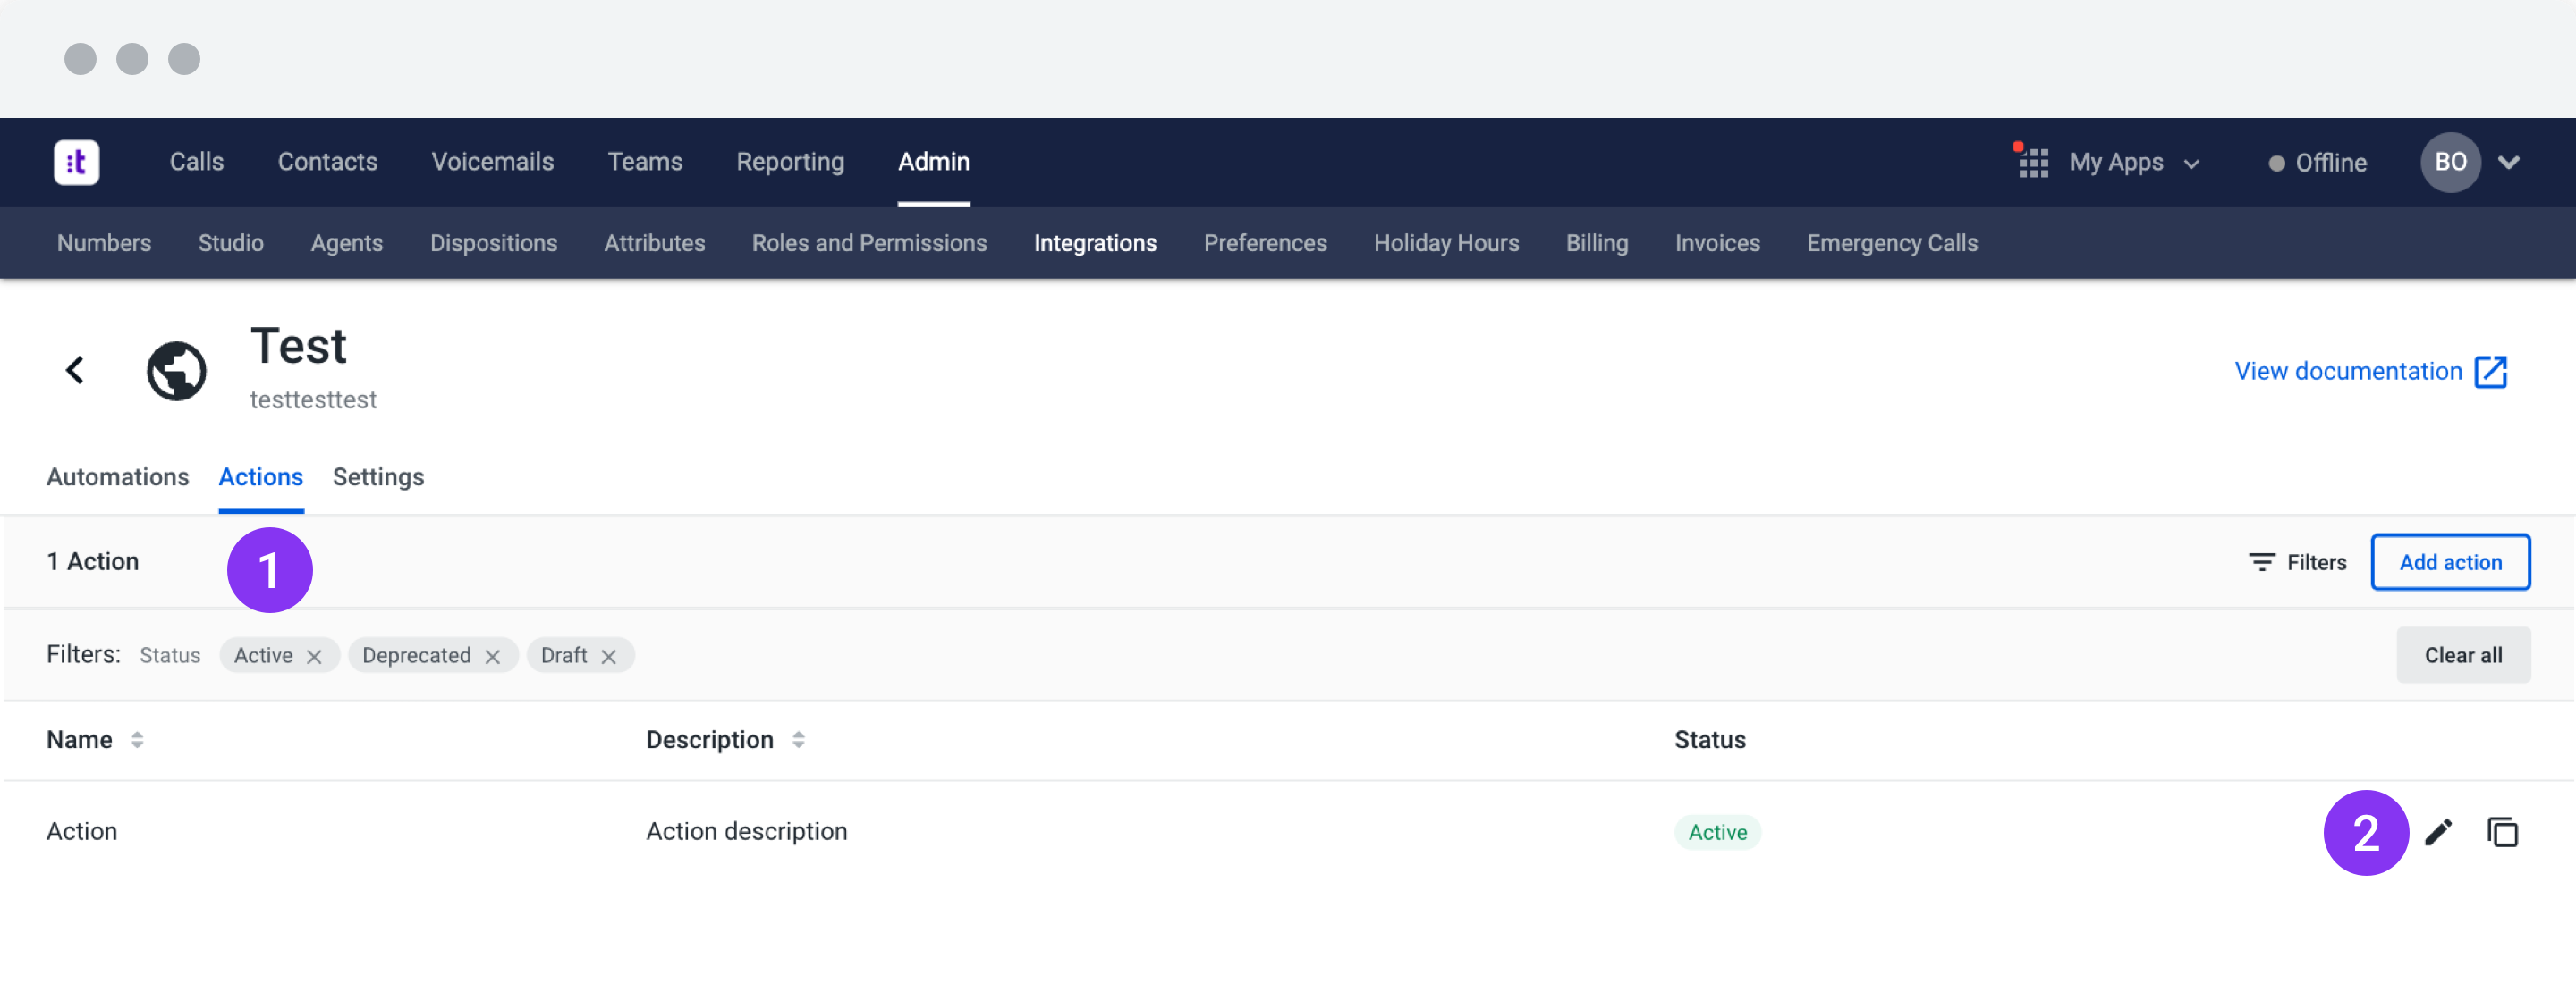Image resolution: width=2576 pixels, height=983 pixels.
Task: Click the pencil edit icon for Action
Action: pyautogui.click(x=2438, y=831)
